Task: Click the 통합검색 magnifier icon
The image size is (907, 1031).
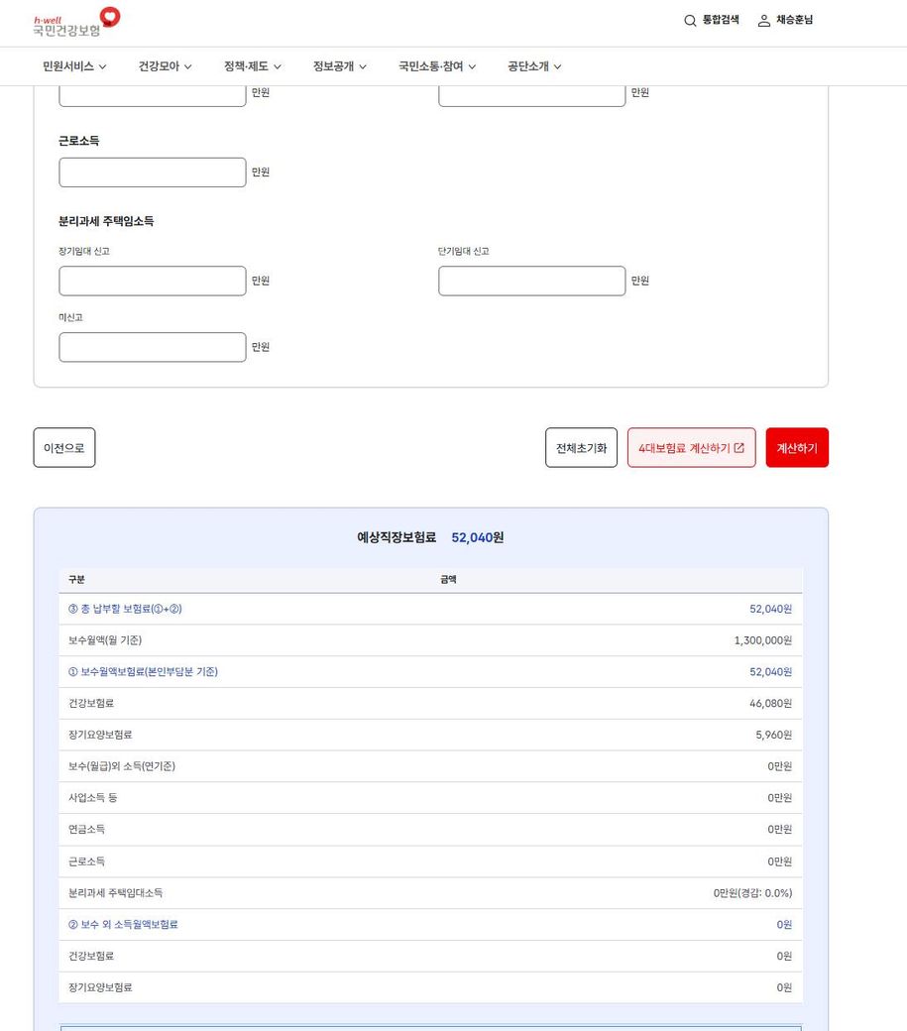Action: [690, 21]
